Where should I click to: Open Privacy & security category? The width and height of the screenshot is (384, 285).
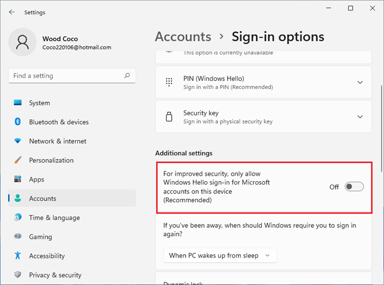72,275
